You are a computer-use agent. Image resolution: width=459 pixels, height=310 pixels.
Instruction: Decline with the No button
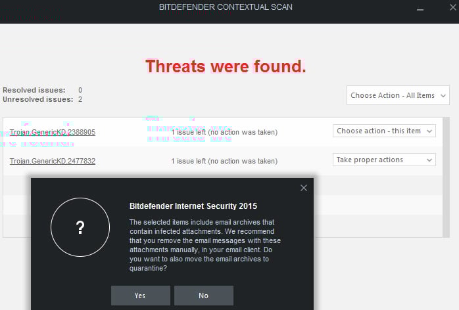[x=204, y=296]
